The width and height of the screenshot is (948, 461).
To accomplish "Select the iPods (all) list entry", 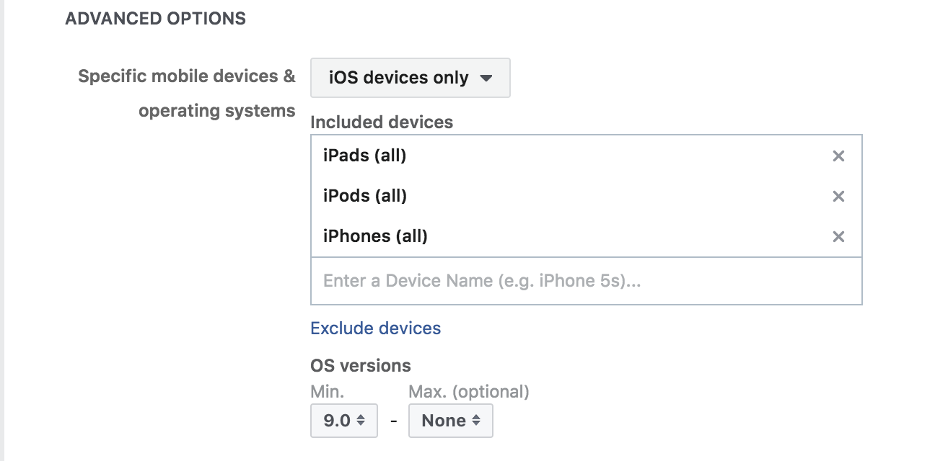I will [x=365, y=196].
